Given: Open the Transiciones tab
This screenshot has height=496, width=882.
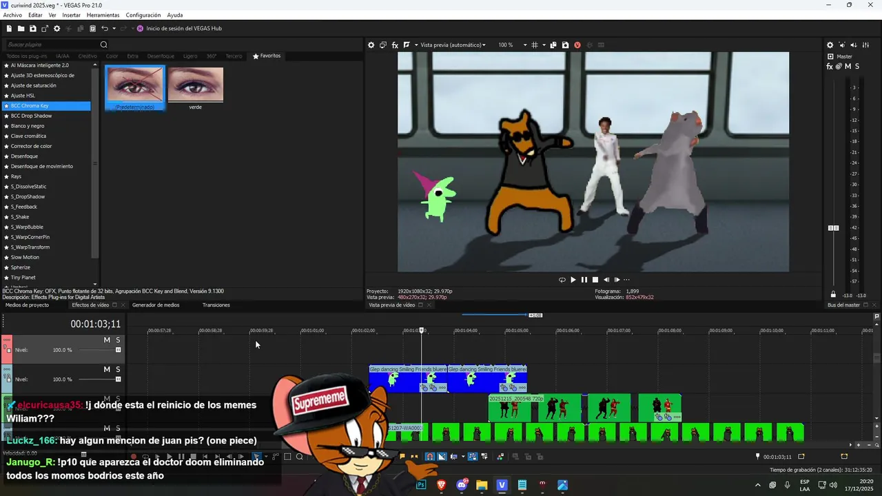Looking at the screenshot, I should [216, 305].
